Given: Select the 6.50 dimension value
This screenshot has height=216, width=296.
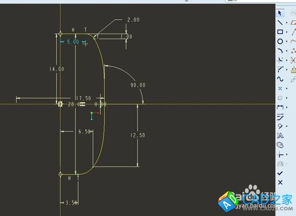Looking at the screenshot, I should coord(85,132).
